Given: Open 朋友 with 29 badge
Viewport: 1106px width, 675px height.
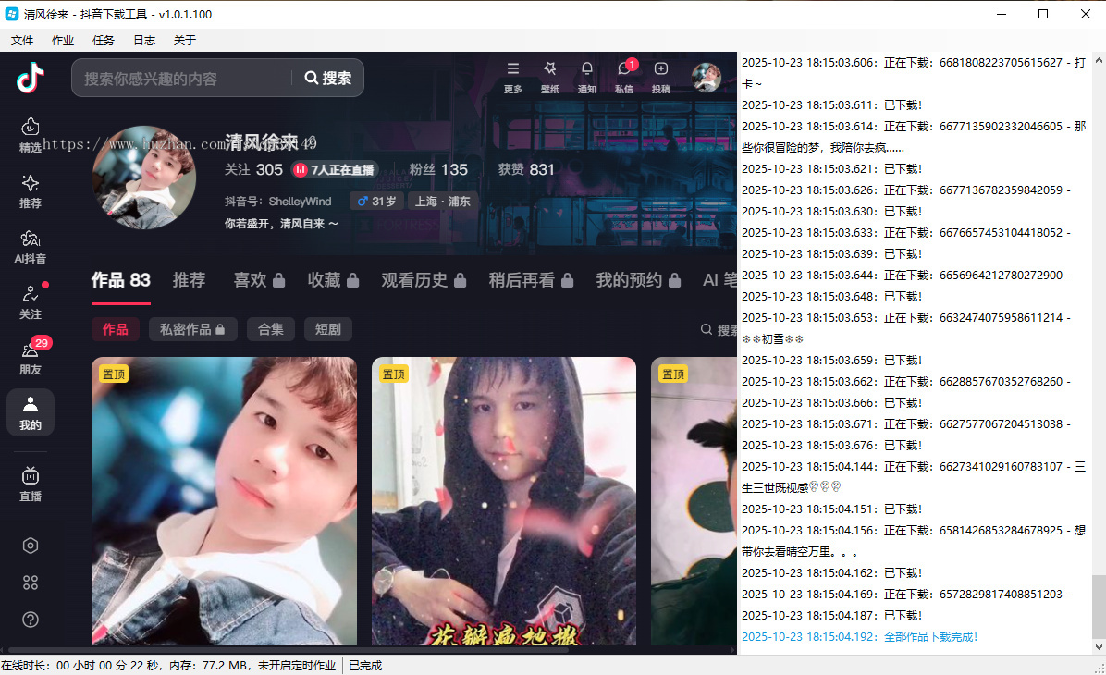Looking at the screenshot, I should coord(31,357).
